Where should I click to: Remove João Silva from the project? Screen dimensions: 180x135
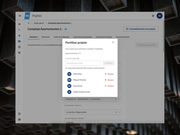pyautogui.click(x=109, y=74)
